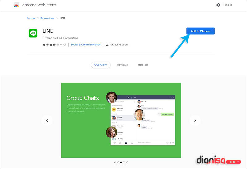Viewport: 247px width, 169px height.
Task: Open Extensions breadcrumb link
Action: click(x=47, y=18)
